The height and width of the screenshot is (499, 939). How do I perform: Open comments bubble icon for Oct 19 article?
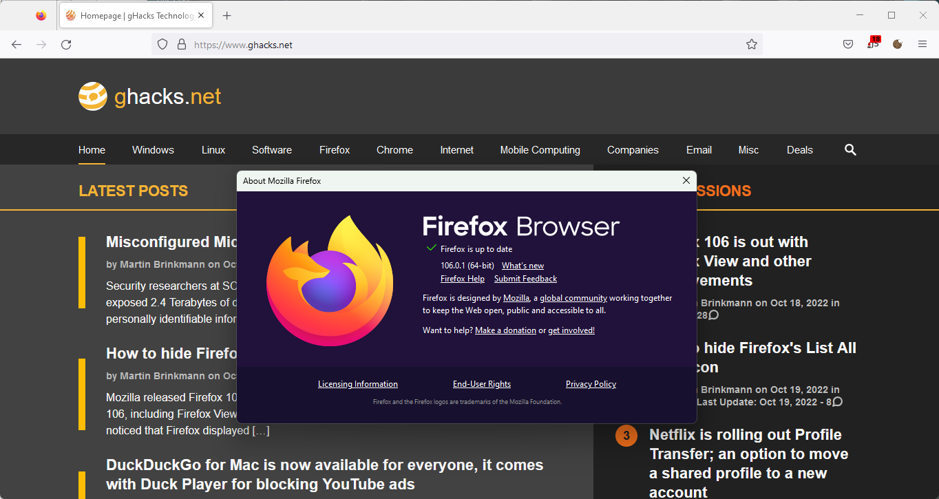pos(837,402)
